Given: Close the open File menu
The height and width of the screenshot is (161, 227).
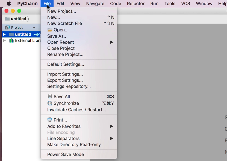Looking at the screenshot, I should coord(47,4).
